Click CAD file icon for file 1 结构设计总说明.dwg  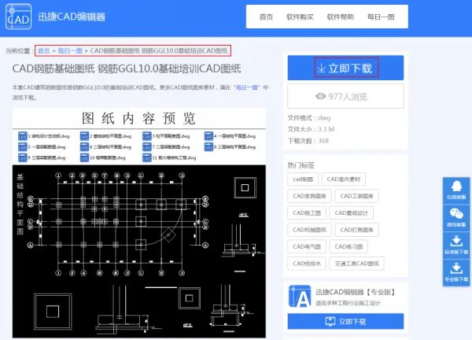click(x=23, y=136)
